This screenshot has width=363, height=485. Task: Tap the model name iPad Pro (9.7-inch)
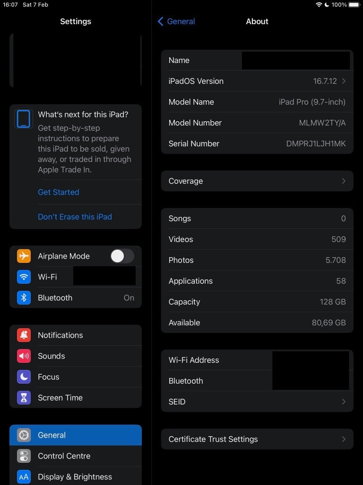[312, 102]
